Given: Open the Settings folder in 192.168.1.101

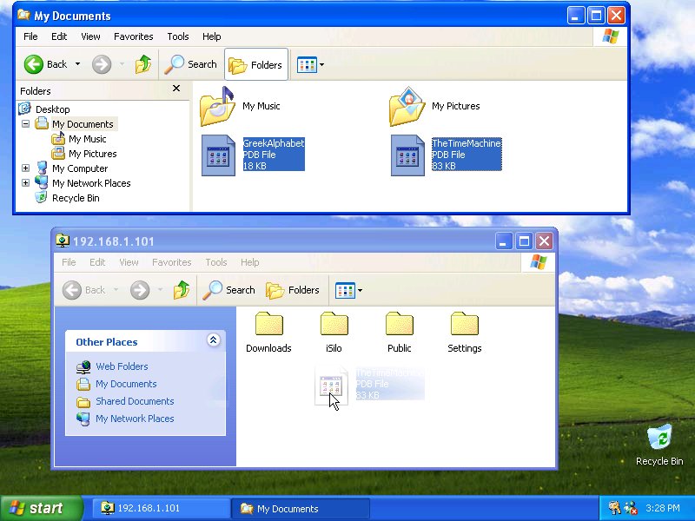Looking at the screenshot, I should pyautogui.click(x=464, y=325).
